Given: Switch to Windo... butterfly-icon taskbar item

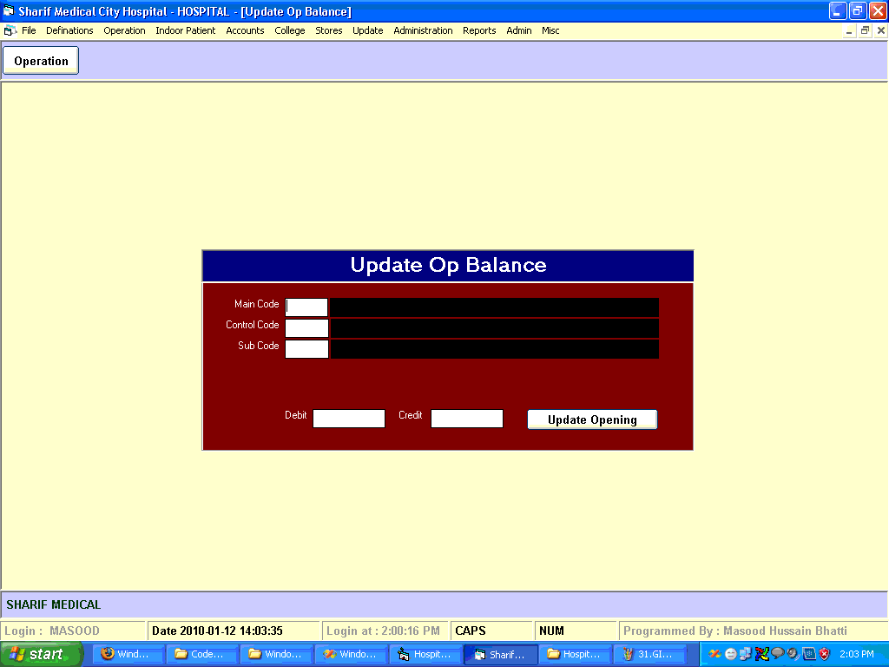Looking at the screenshot, I should tap(351, 654).
